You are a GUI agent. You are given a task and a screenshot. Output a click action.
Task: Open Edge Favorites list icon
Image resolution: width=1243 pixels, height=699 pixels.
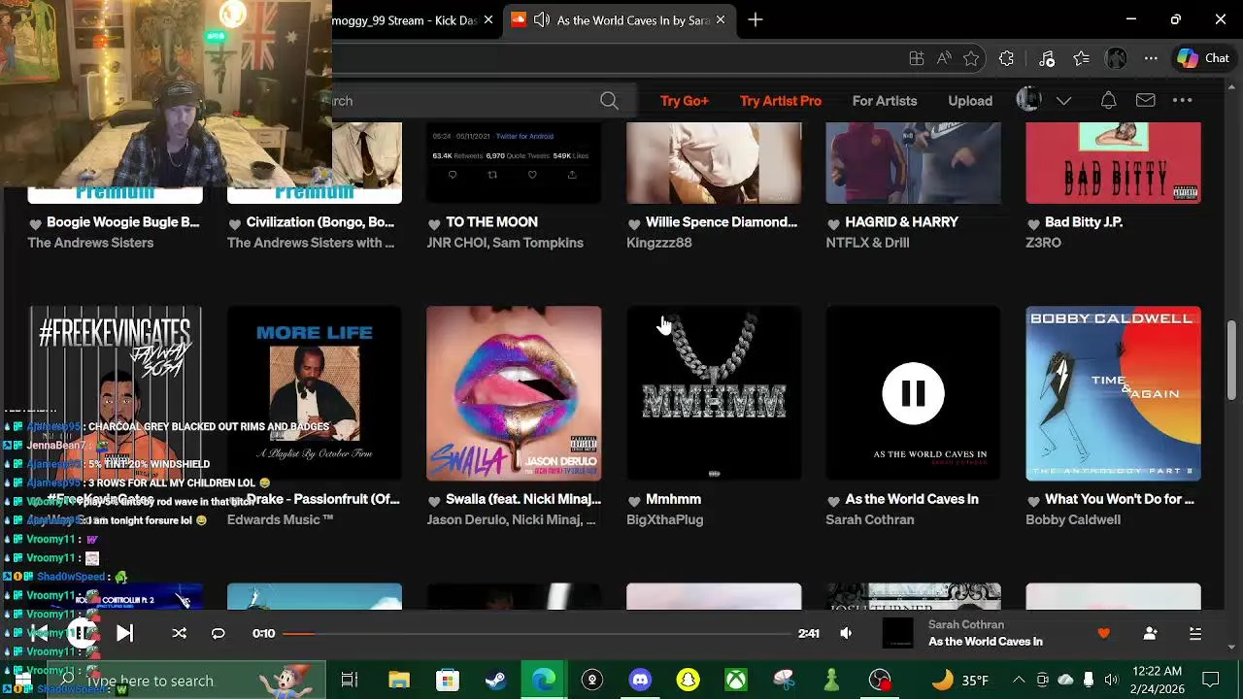(x=1081, y=59)
